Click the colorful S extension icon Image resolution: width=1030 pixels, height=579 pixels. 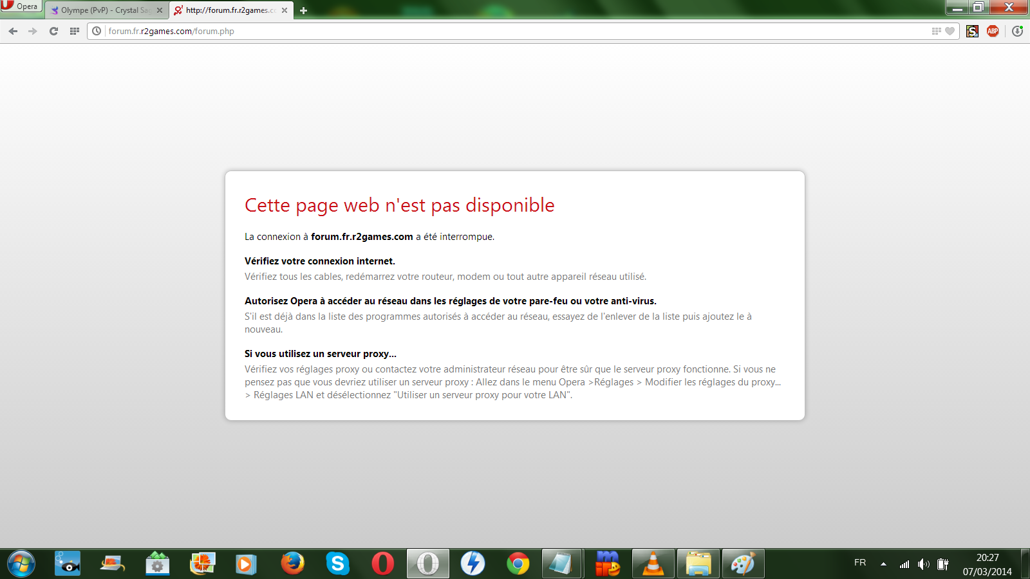(x=972, y=31)
